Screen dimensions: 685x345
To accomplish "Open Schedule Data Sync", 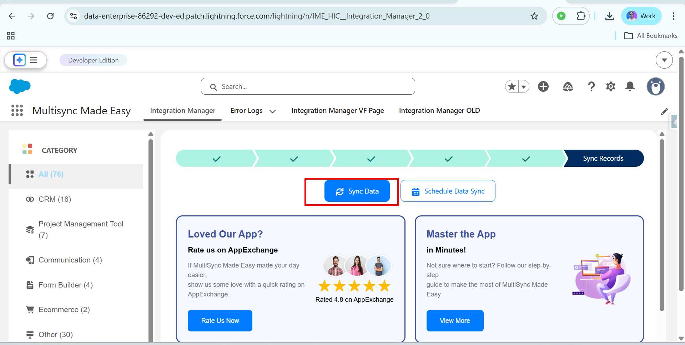I will [x=448, y=191].
